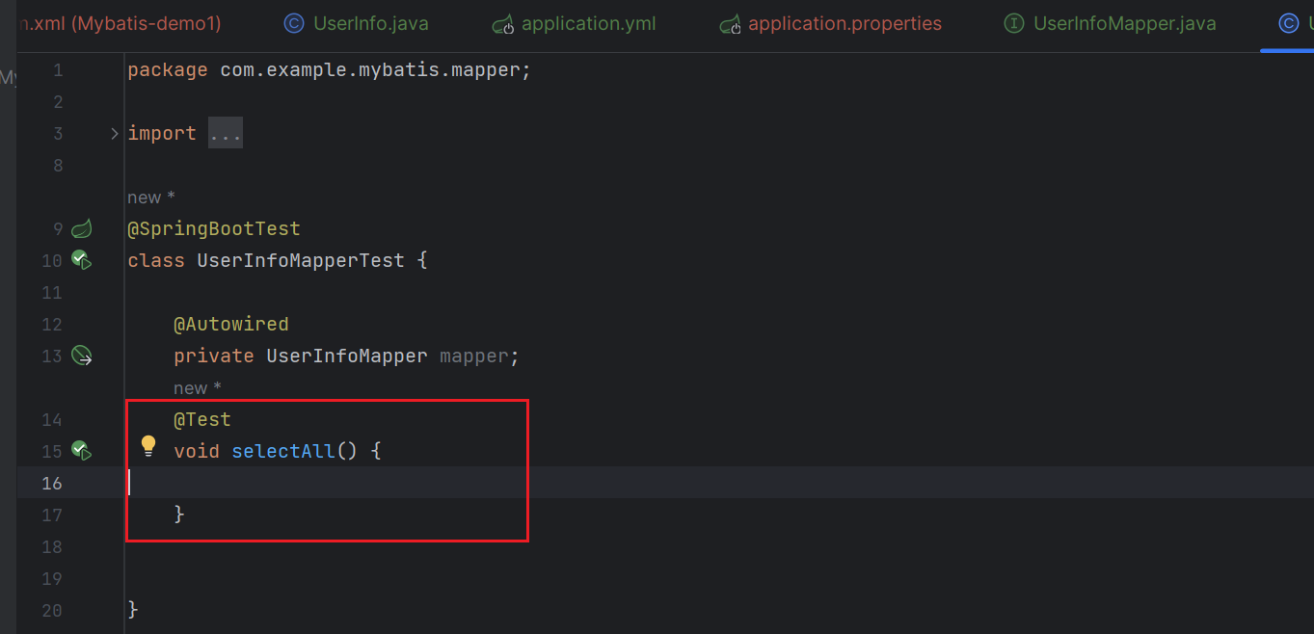Screen dimensions: 1314x634
Task: Click the application.properties Spring config icon
Action: click(x=730, y=24)
